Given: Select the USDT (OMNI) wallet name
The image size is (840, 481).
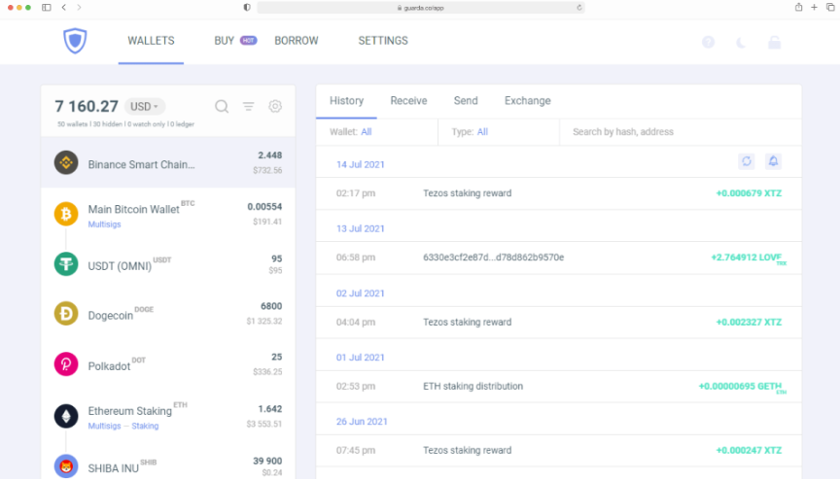Looking at the screenshot, I should (x=120, y=266).
